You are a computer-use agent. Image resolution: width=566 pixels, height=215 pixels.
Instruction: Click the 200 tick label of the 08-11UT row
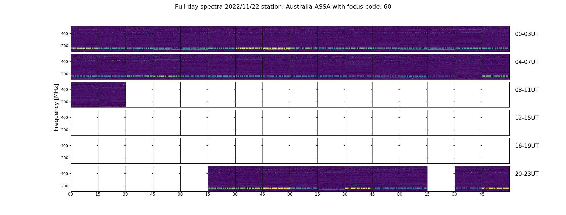coord(65,102)
